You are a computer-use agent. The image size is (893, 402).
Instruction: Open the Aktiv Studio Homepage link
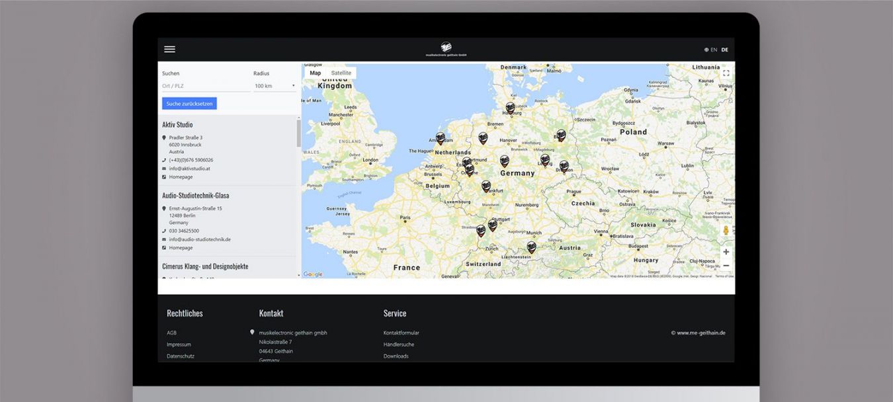[x=181, y=177]
